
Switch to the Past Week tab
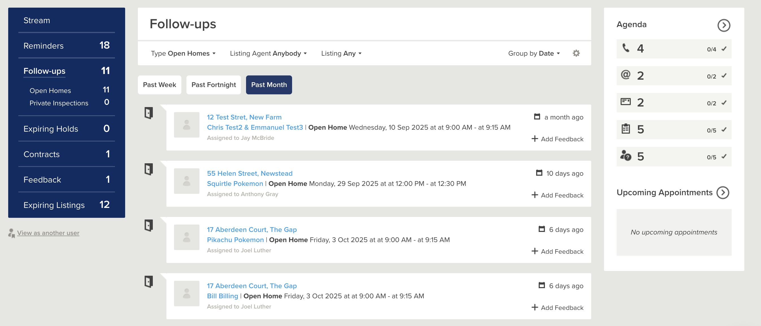point(159,85)
